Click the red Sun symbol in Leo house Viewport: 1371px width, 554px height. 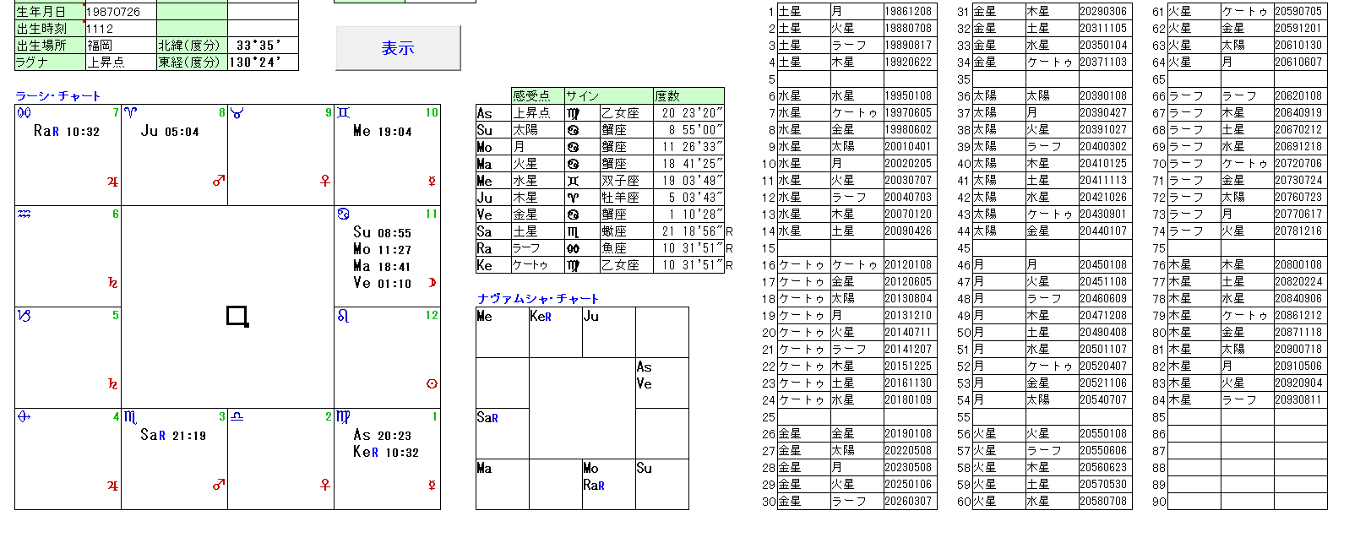tap(432, 384)
